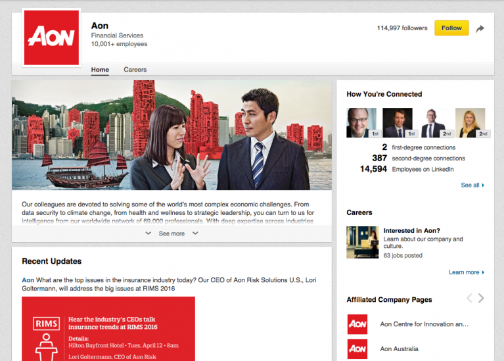
Task: Click the careers office thumbnail image
Action: (x=362, y=243)
